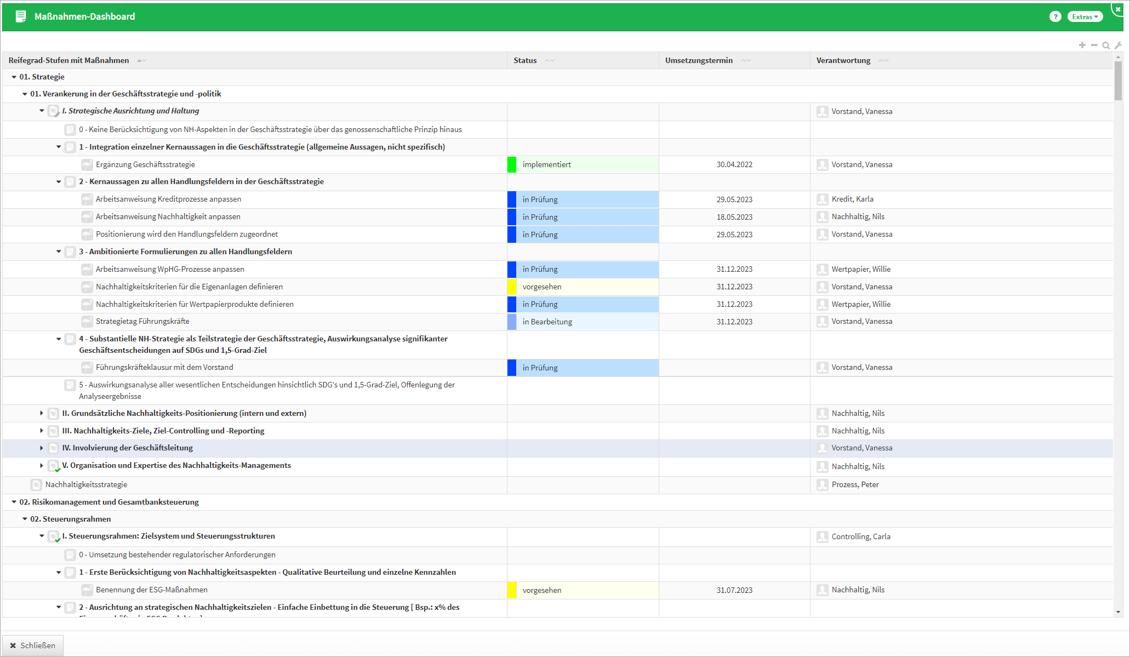Open table search magnifier icon

click(x=1106, y=45)
